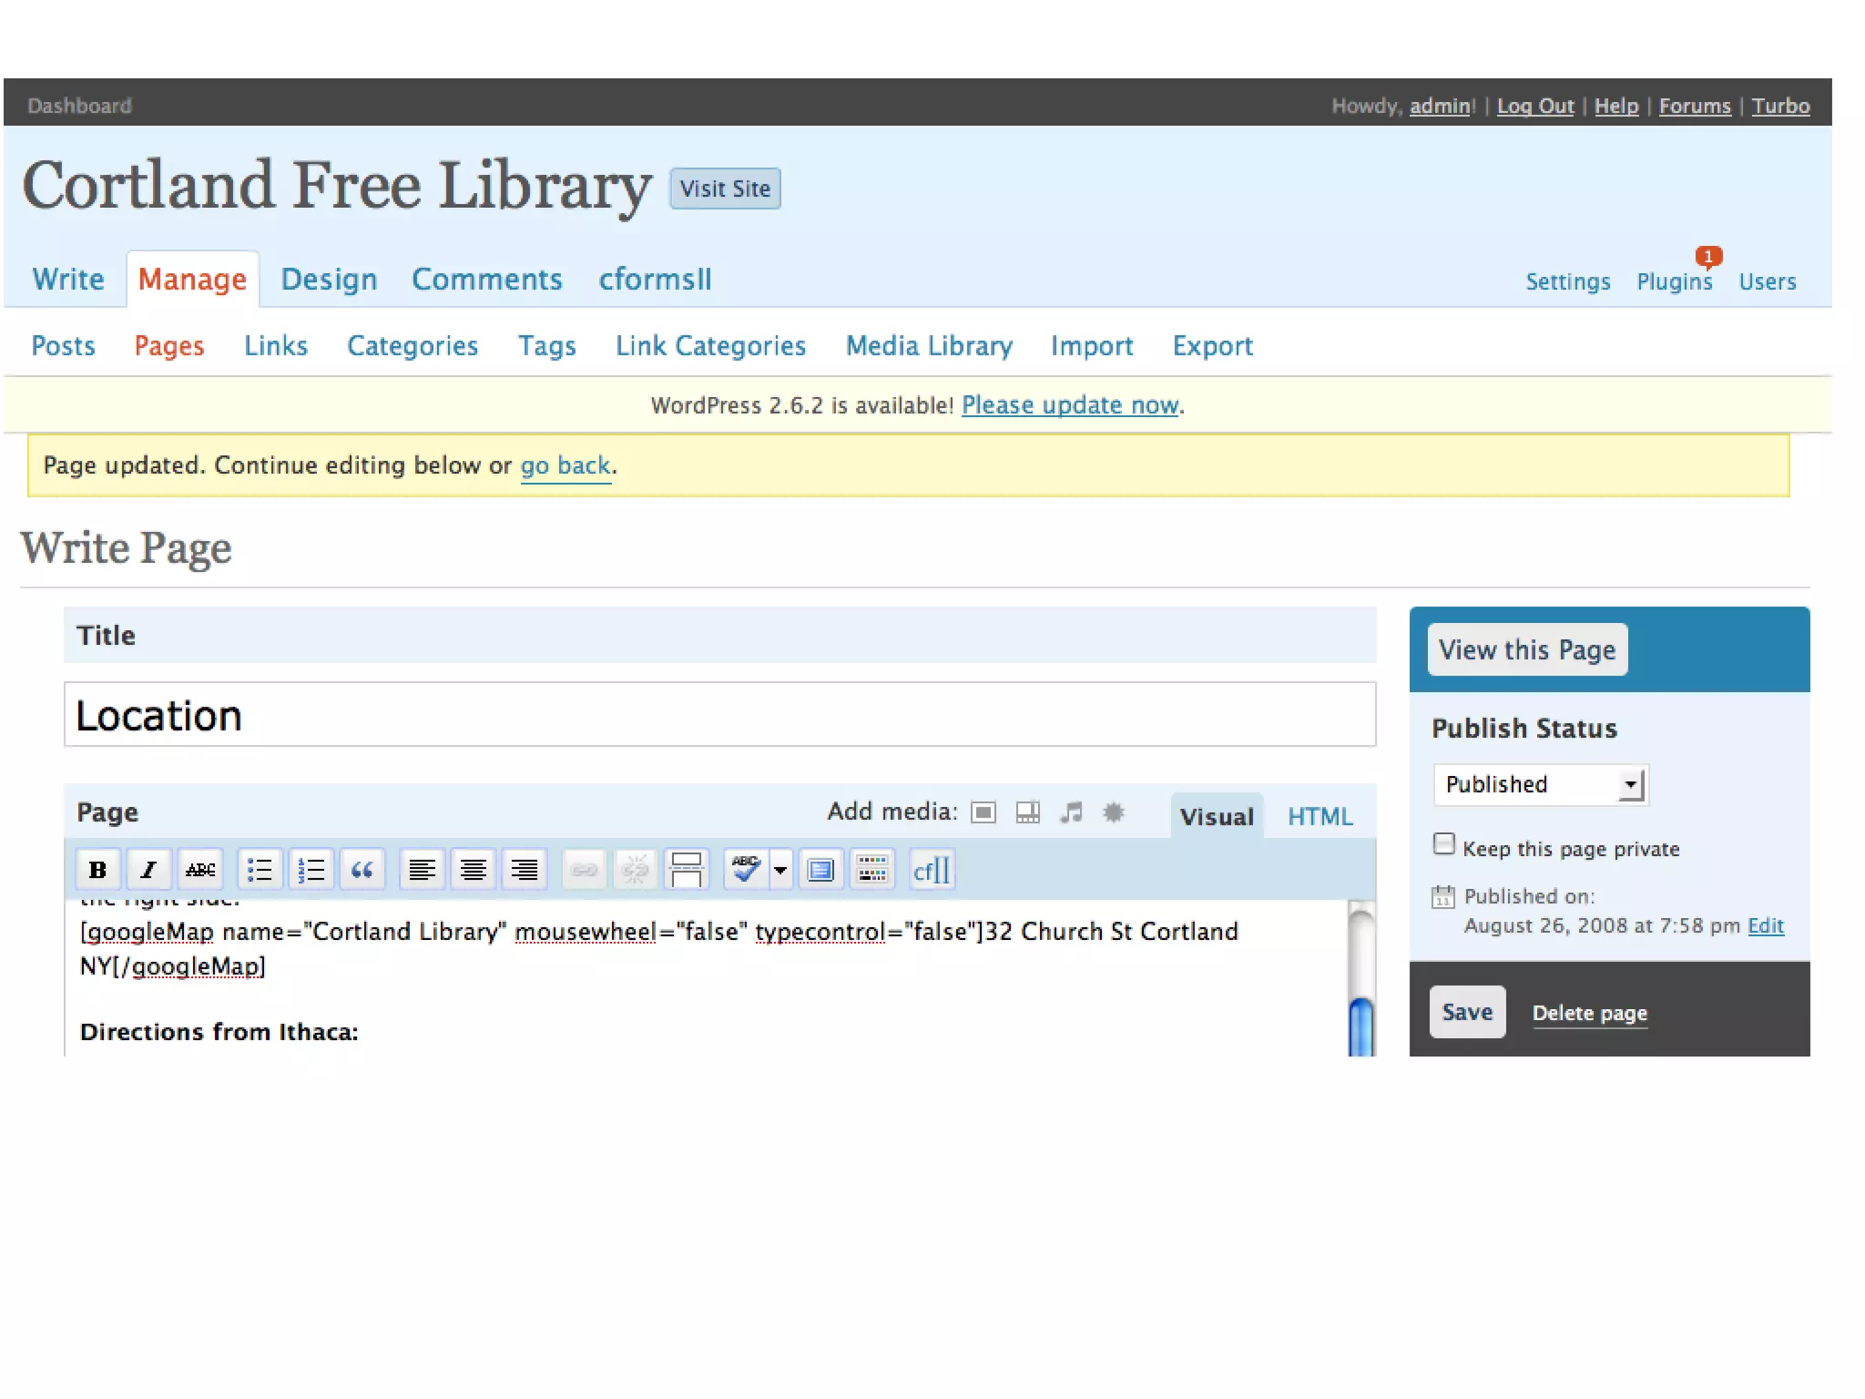
Task: Click the editor vertical scrollbar thumb
Action: pyautogui.click(x=1361, y=1027)
